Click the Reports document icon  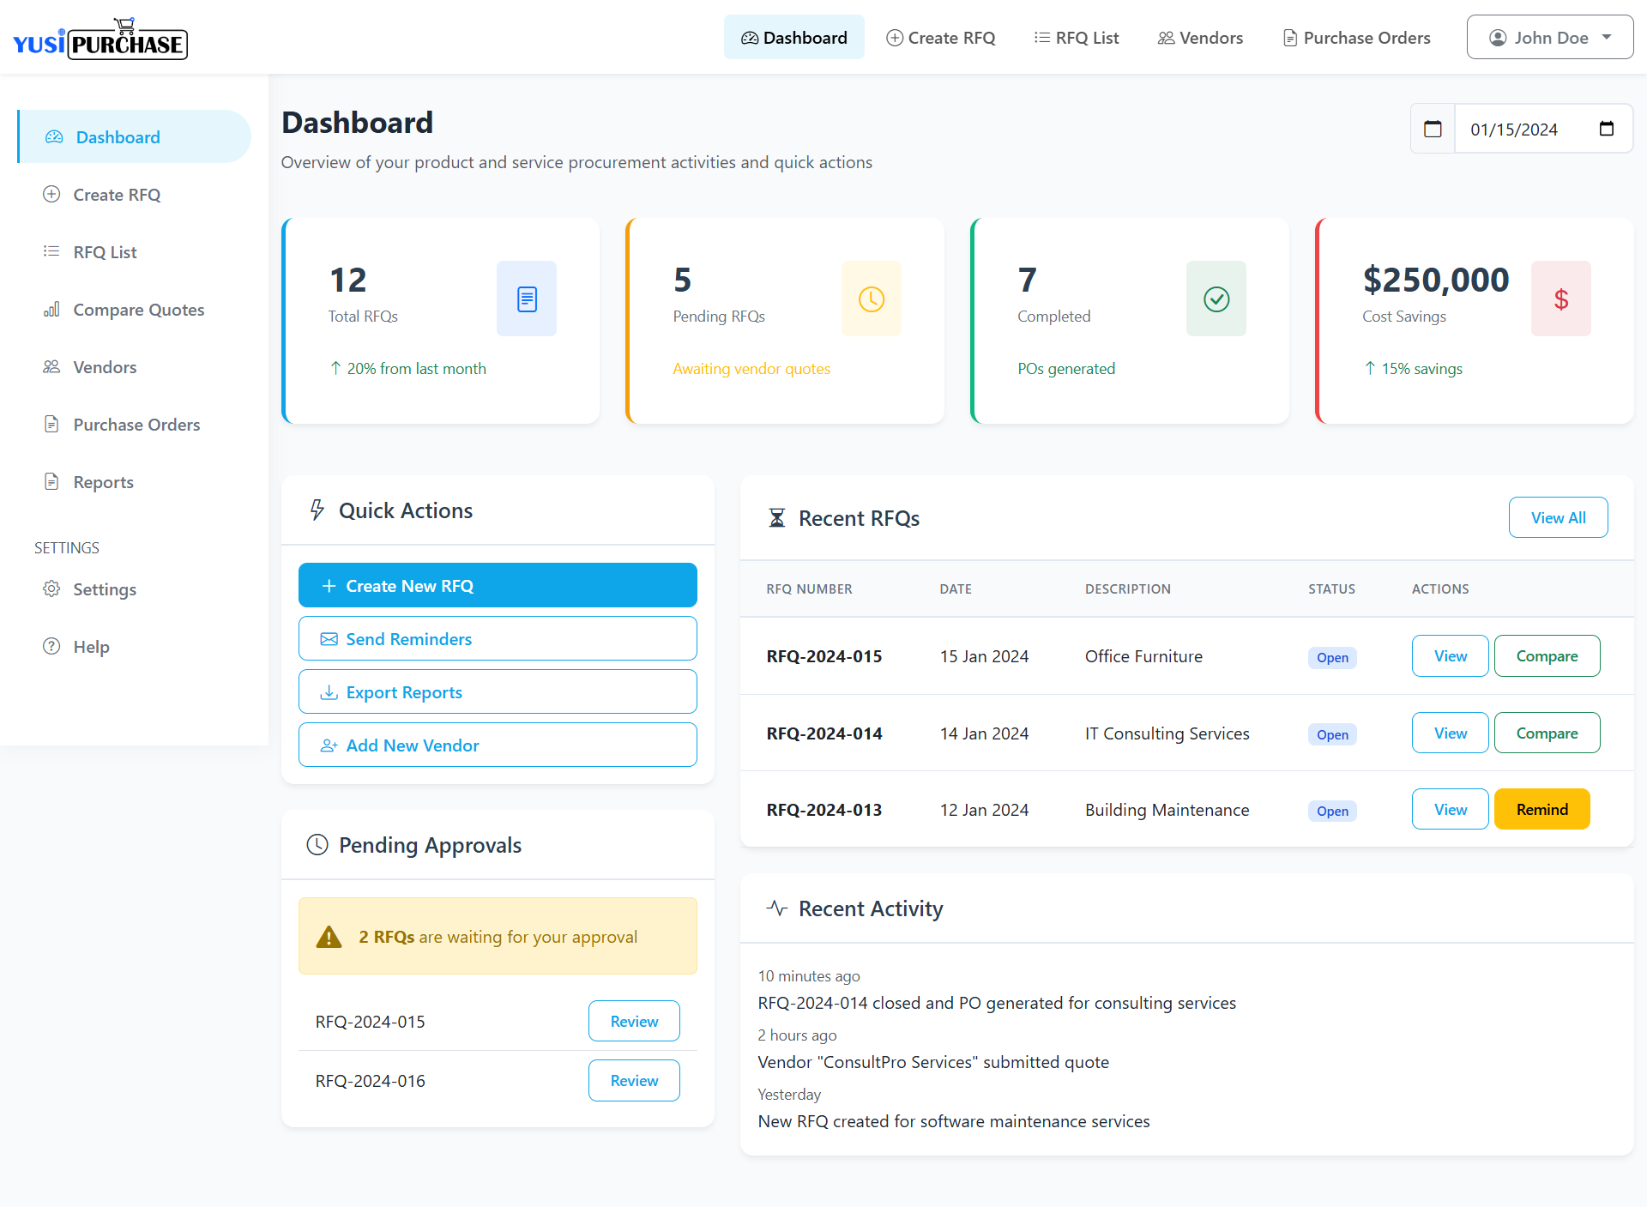click(51, 481)
